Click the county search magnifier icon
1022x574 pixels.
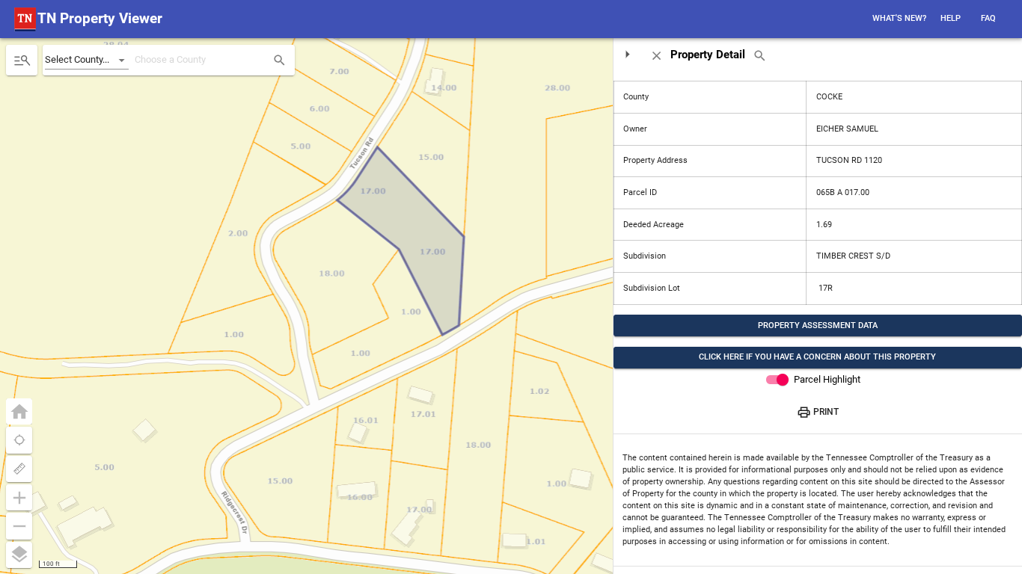coord(279,61)
